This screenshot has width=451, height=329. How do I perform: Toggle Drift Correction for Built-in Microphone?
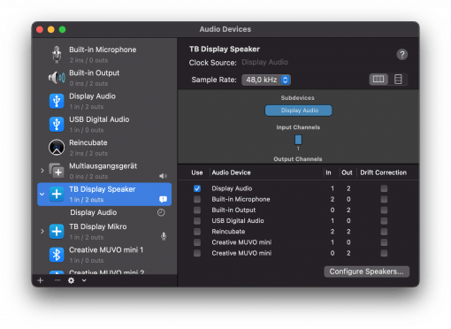coord(384,200)
